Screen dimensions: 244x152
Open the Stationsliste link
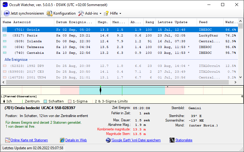point(184,140)
